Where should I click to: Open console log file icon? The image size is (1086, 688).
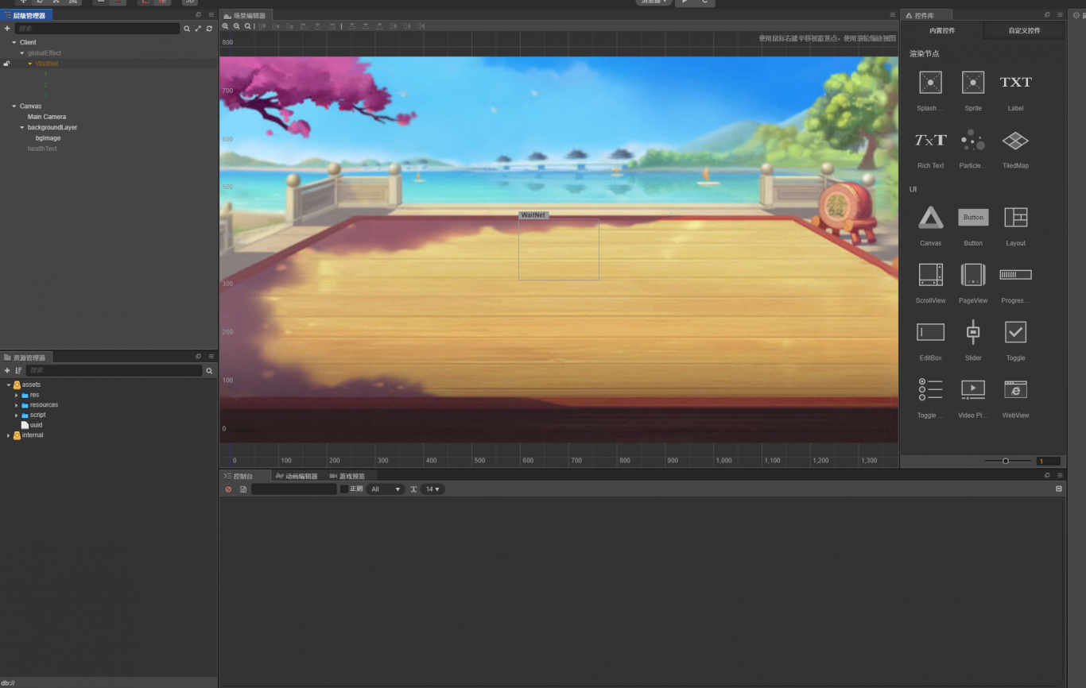243,489
